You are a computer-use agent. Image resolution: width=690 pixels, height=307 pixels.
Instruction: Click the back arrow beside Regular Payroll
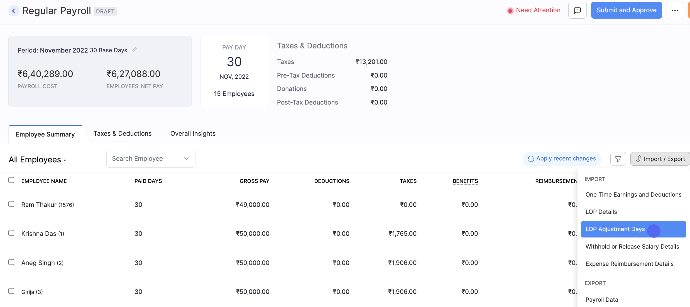14,11
